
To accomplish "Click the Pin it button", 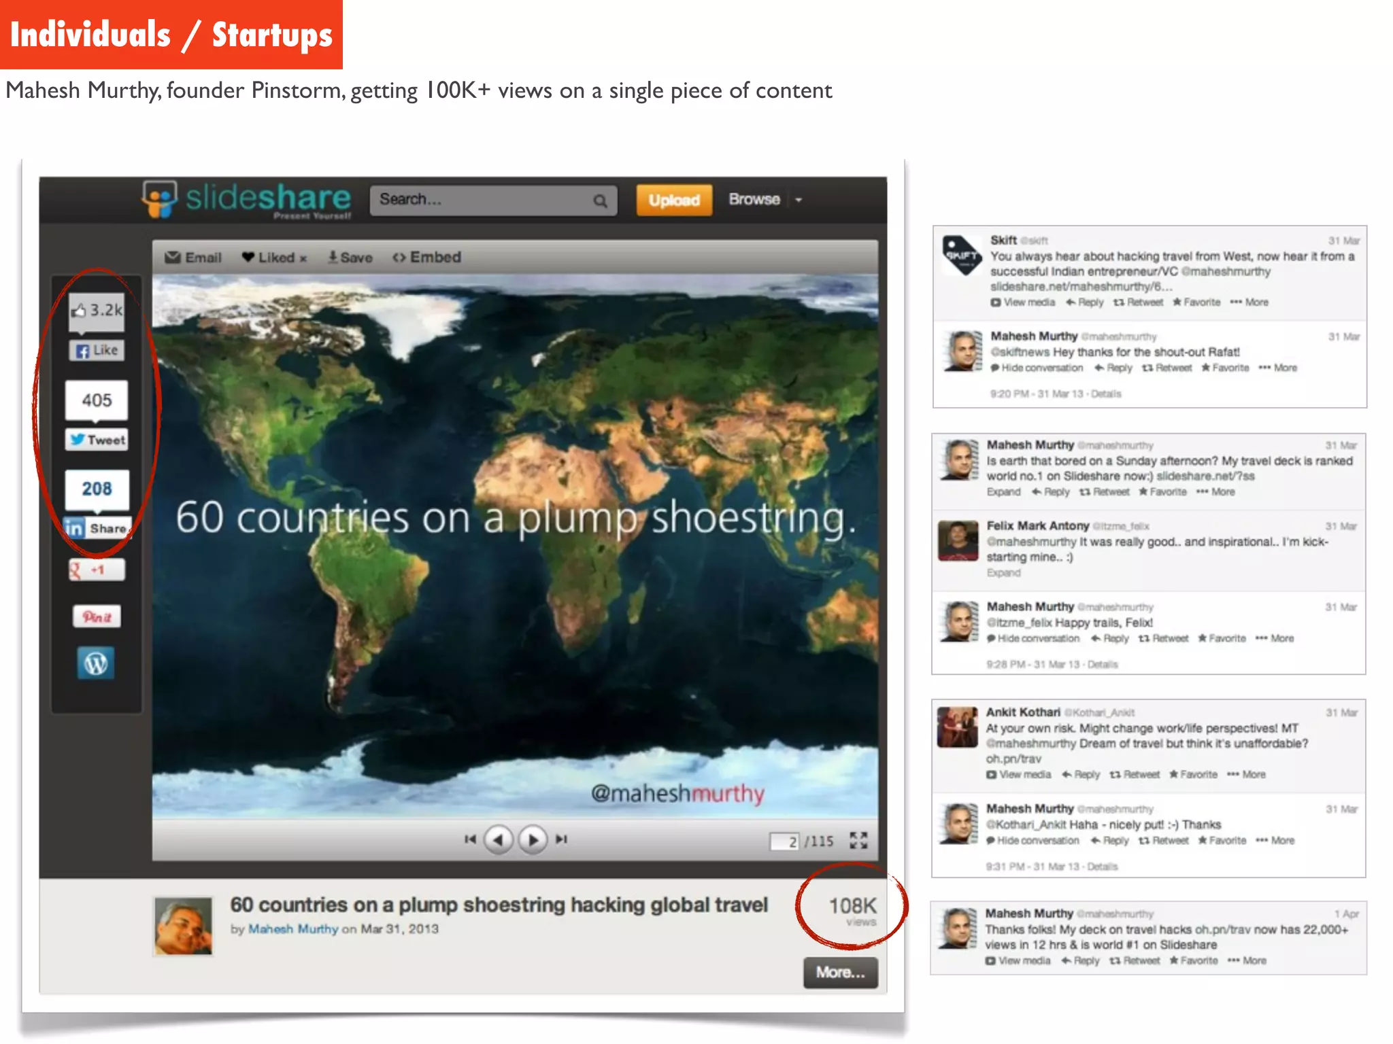I will pos(97,617).
